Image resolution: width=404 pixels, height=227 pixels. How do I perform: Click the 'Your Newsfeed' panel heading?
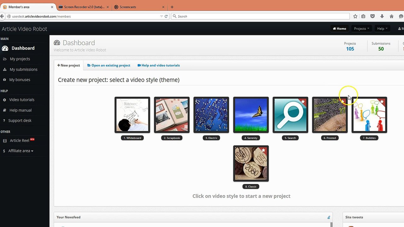tap(68, 217)
